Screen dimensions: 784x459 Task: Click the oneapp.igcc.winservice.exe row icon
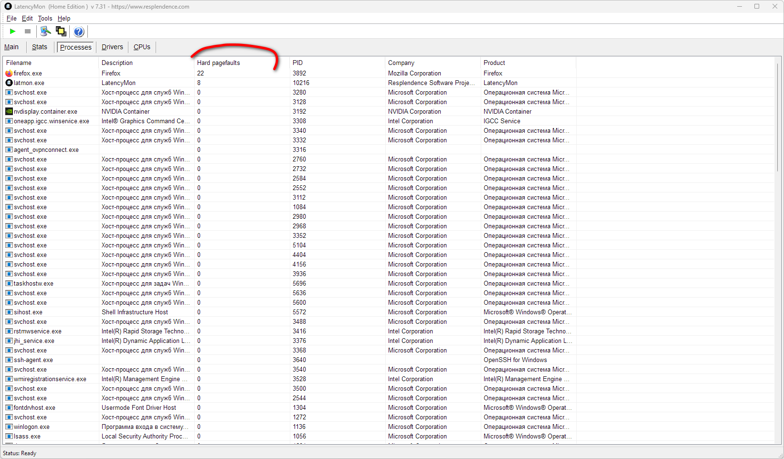coord(9,121)
